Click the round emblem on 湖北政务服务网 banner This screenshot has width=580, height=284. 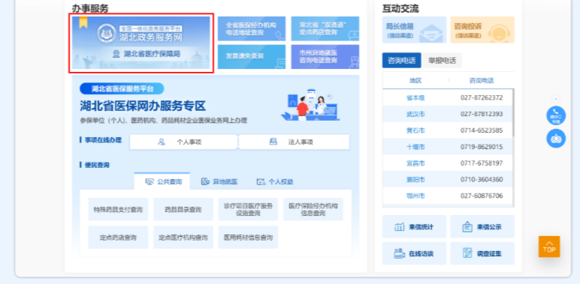coord(107,33)
